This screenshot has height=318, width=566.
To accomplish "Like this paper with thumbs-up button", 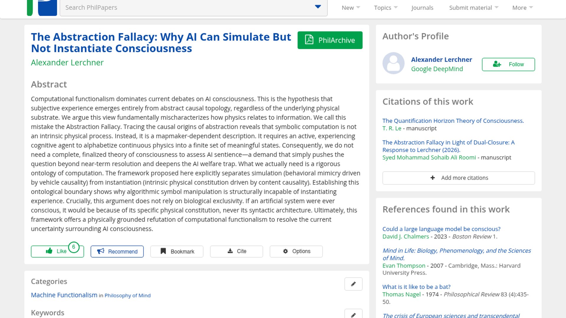I will click(57, 251).
